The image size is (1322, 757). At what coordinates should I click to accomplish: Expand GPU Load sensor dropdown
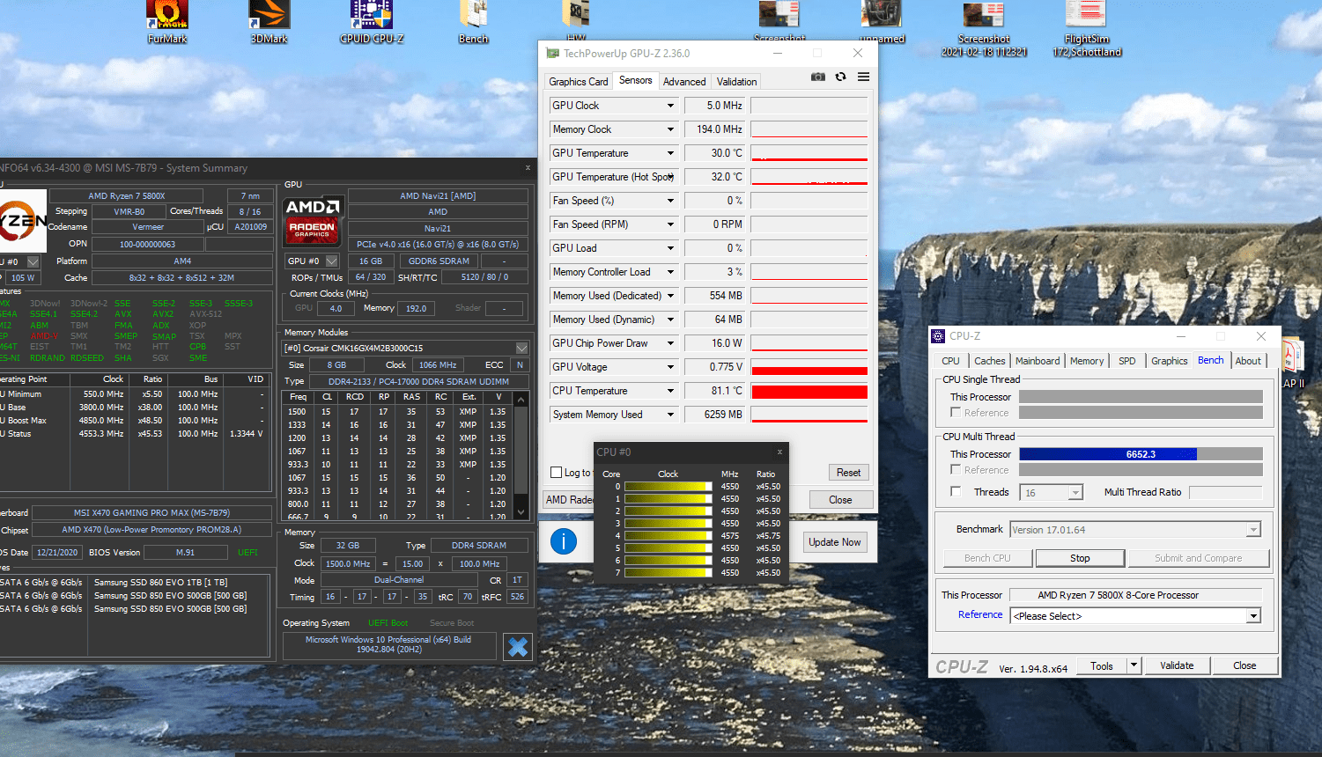pos(670,248)
